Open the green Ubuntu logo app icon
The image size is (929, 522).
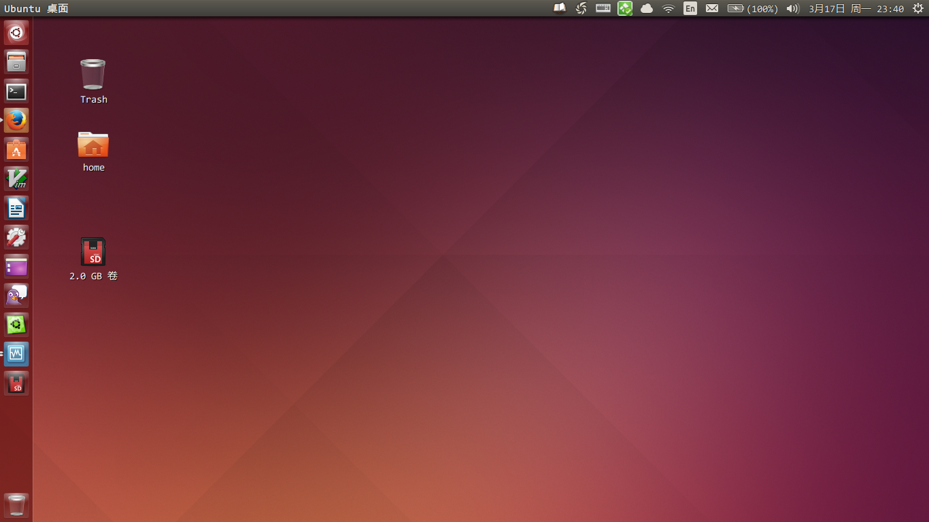tap(16, 325)
